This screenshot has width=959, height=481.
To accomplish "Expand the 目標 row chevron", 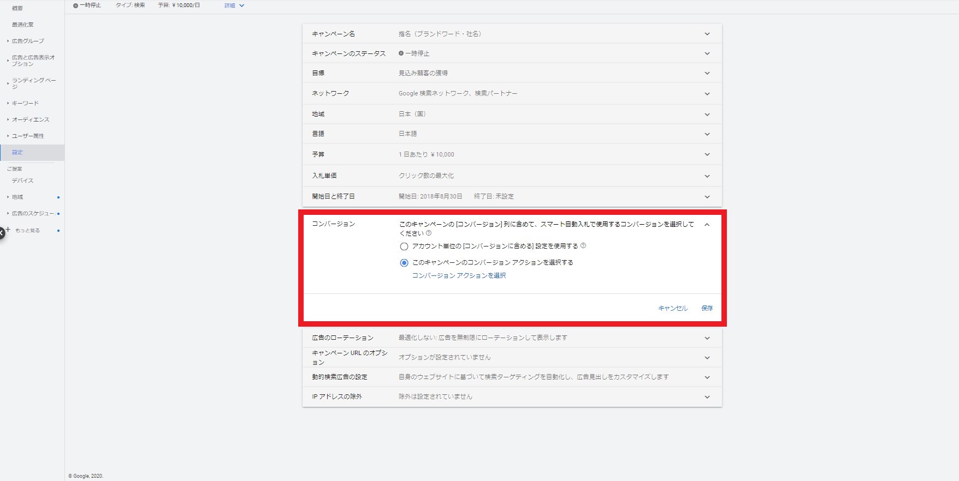I will 707,73.
